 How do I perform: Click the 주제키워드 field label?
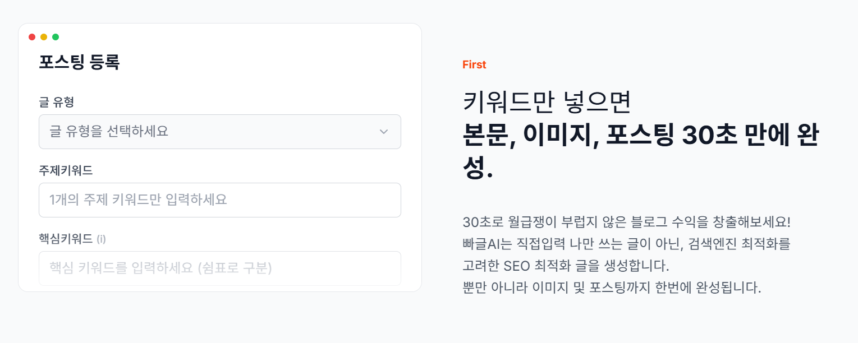pyautogui.click(x=66, y=170)
